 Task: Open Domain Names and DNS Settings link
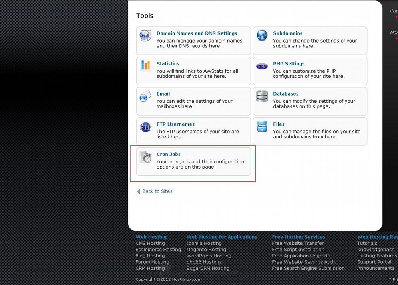tap(197, 33)
